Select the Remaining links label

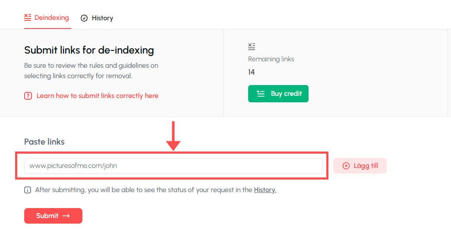271,59
